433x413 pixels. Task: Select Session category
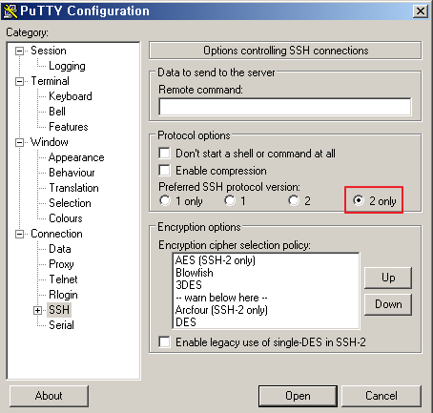(x=49, y=51)
